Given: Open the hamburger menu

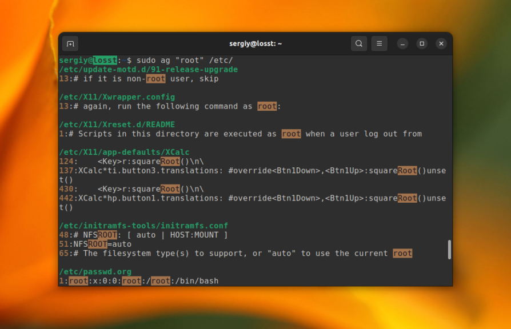Looking at the screenshot, I should coord(380,43).
